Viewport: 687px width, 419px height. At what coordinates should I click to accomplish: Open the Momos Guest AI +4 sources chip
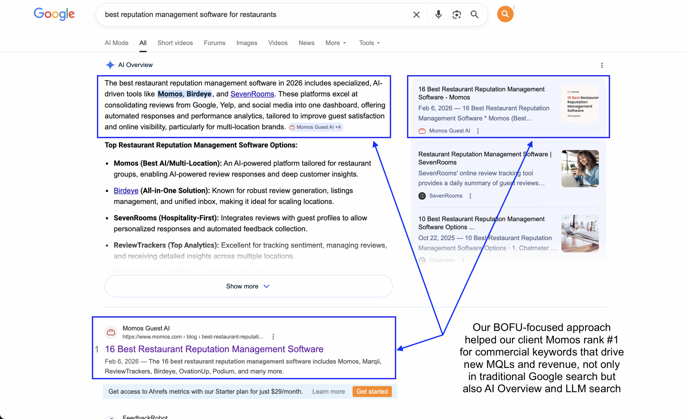pyautogui.click(x=315, y=127)
